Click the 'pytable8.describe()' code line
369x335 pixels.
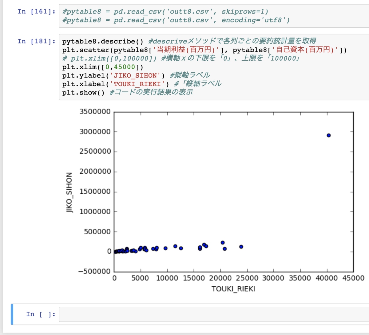pos(189,41)
